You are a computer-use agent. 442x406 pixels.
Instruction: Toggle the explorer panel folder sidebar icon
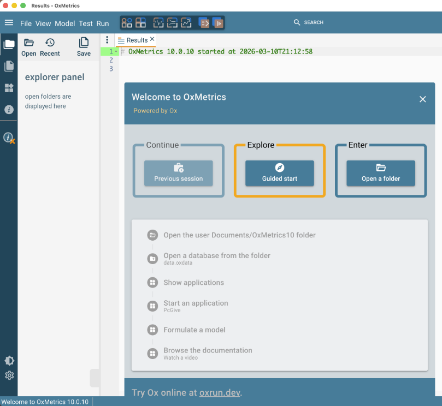(x=9, y=44)
